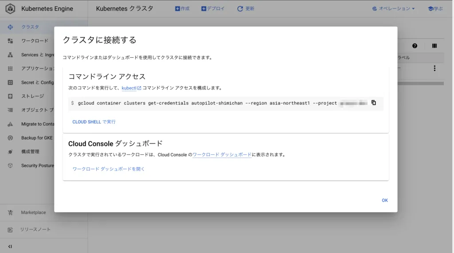Click the gcloud command text
The width and height of the screenshot is (454, 253).
point(207,103)
